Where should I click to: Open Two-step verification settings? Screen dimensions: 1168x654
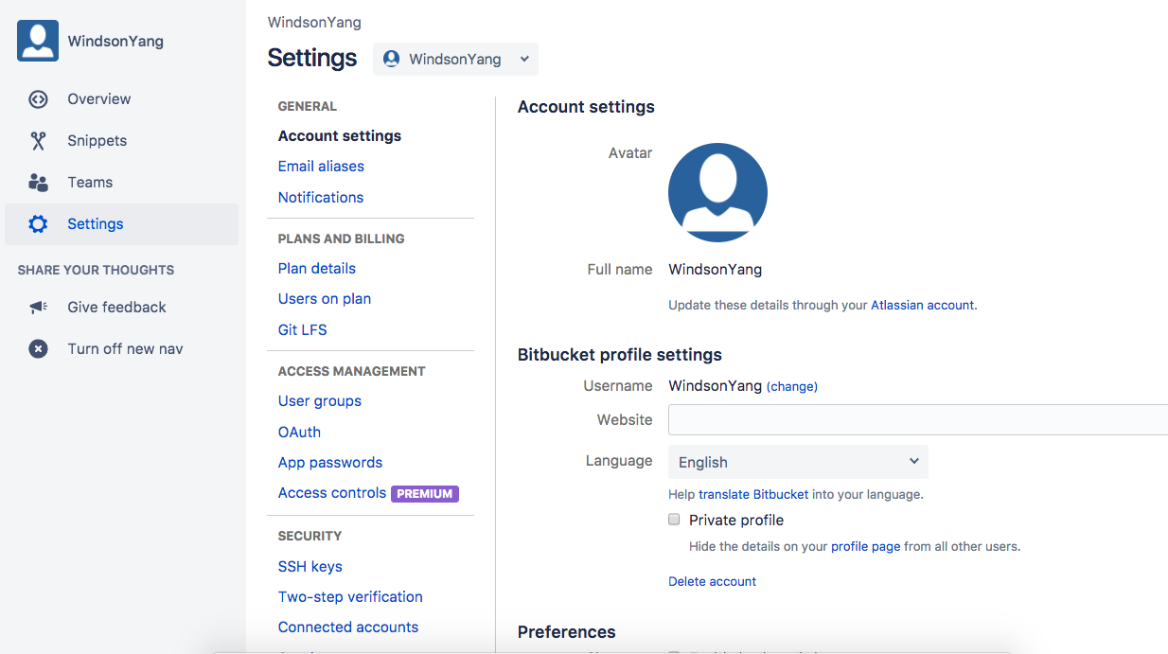pos(350,597)
